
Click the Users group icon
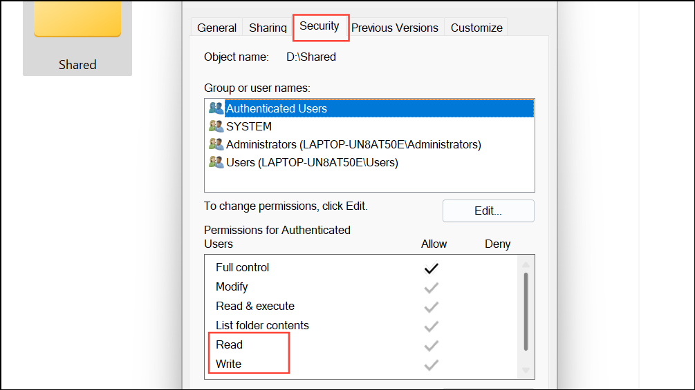click(216, 162)
